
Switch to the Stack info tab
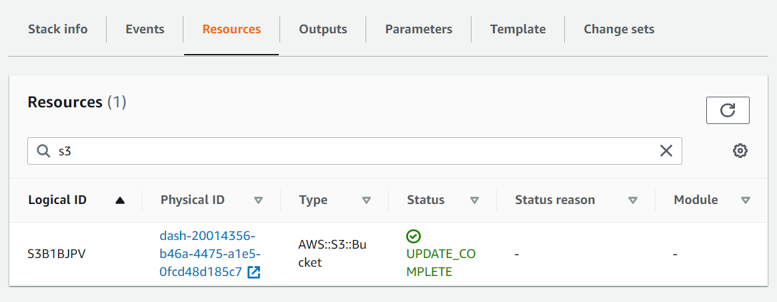point(57,29)
